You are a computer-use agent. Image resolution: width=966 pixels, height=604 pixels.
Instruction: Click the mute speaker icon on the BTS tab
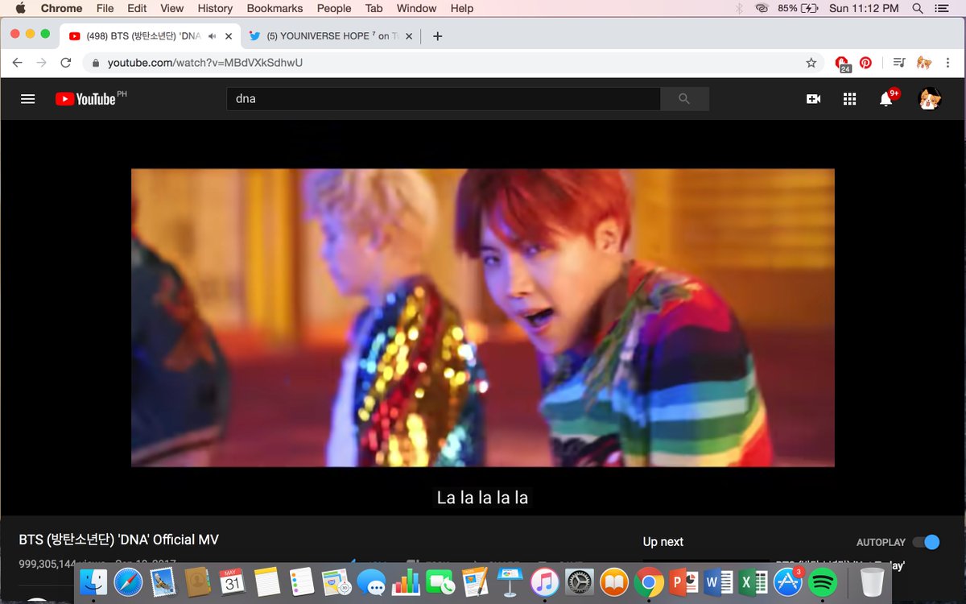(213, 36)
